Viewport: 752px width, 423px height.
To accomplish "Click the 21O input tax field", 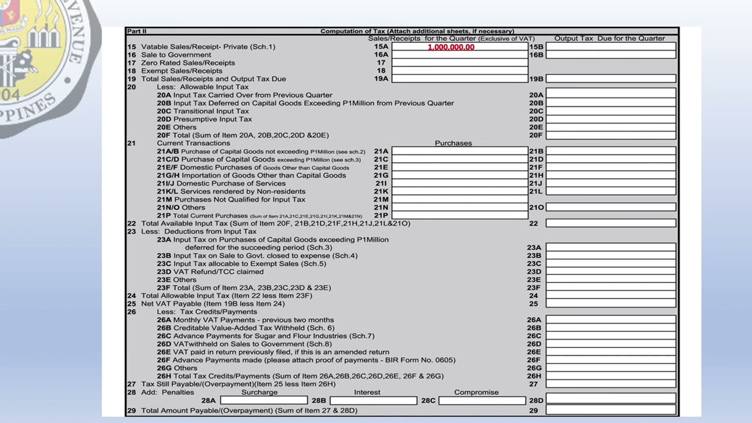I will coord(611,207).
